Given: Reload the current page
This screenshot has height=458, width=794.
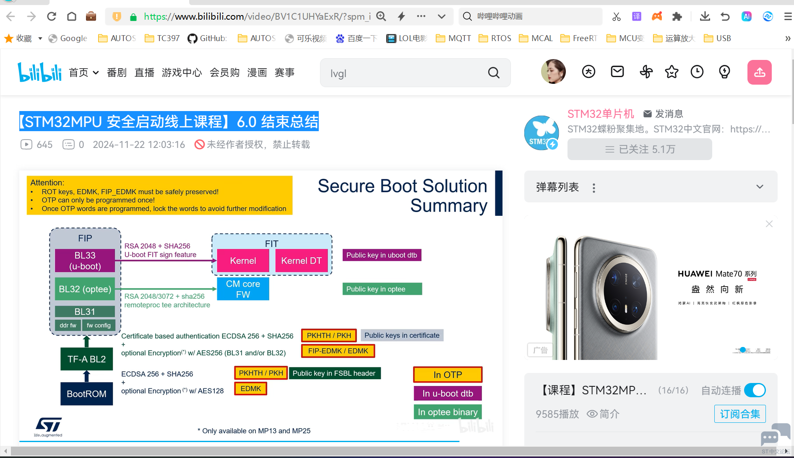Looking at the screenshot, I should (x=52, y=16).
